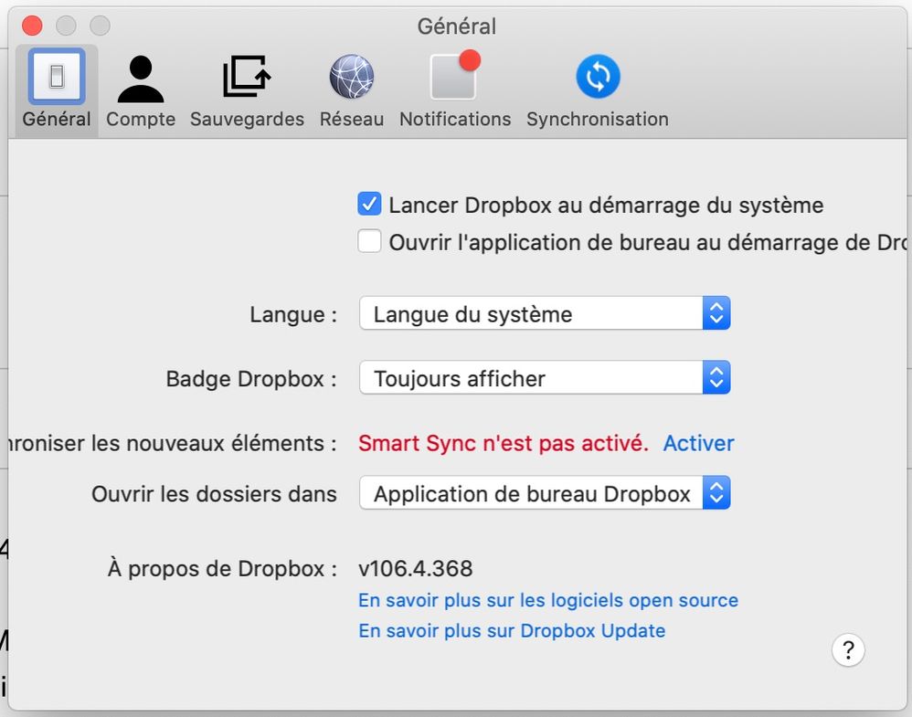Open the Réseau globe icon

(x=351, y=77)
